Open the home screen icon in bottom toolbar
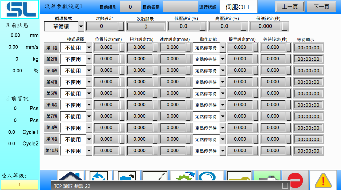341x190 pixels. click(71, 176)
